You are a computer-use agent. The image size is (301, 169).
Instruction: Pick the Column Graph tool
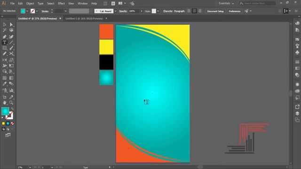(x=11, y=90)
